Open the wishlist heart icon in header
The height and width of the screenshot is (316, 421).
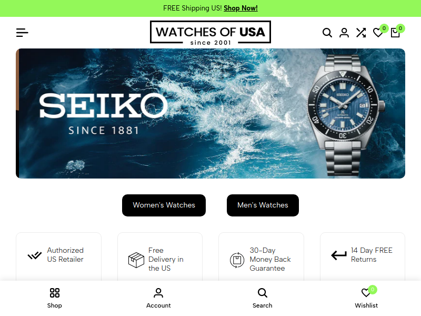[378, 33]
